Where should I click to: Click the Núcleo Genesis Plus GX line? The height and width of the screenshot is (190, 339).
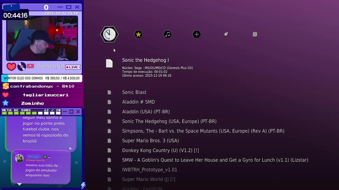pos(158,68)
